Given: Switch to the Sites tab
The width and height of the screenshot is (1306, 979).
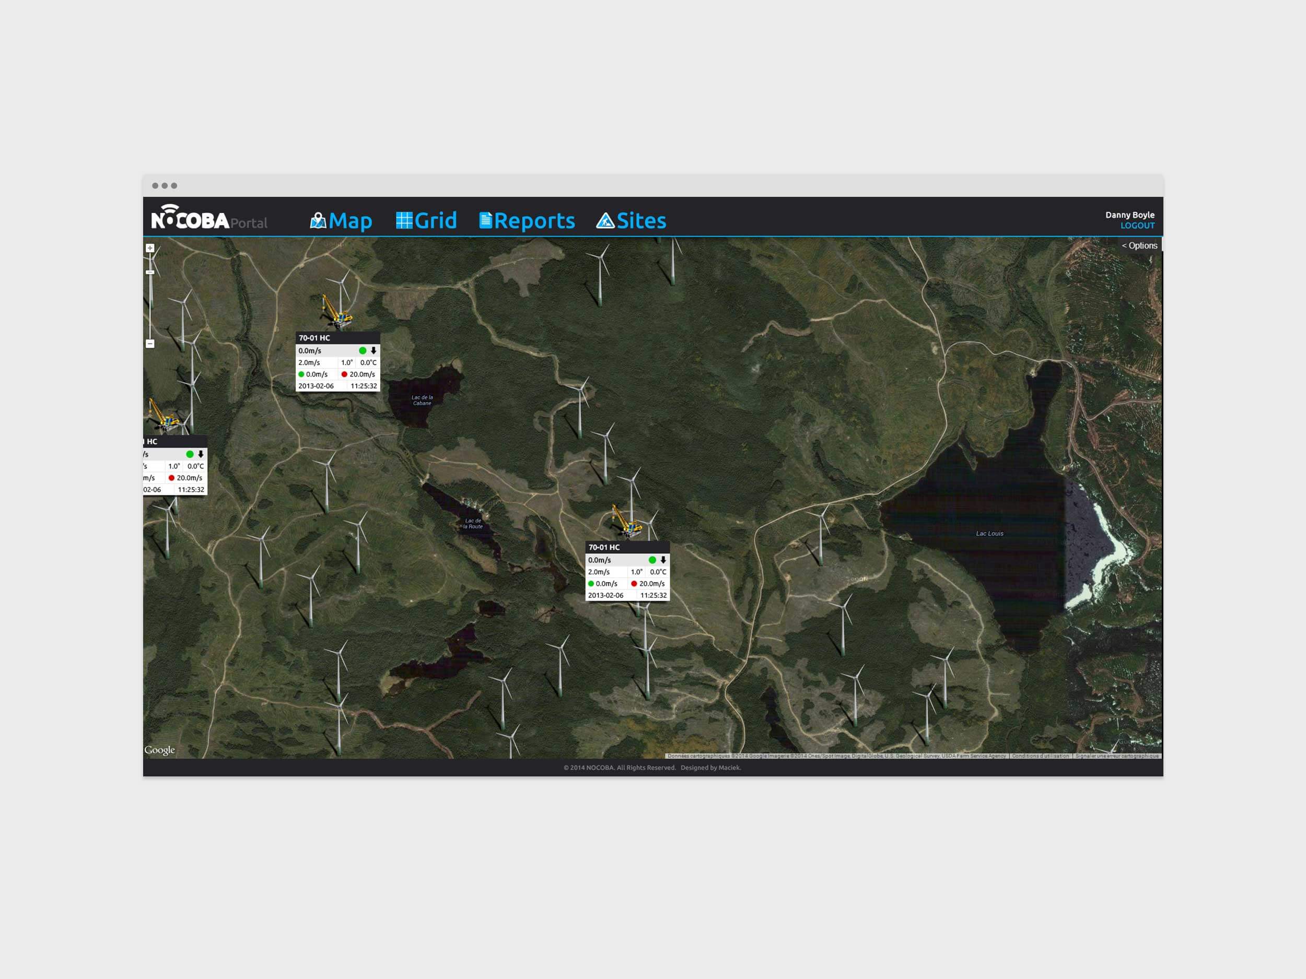Looking at the screenshot, I should coord(641,221).
